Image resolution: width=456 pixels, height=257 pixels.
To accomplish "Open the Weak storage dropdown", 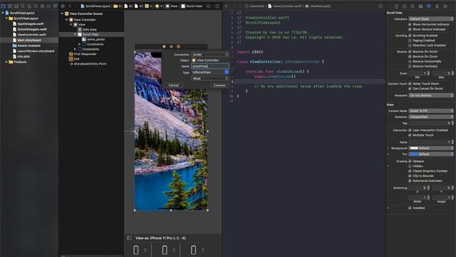I will [210, 79].
